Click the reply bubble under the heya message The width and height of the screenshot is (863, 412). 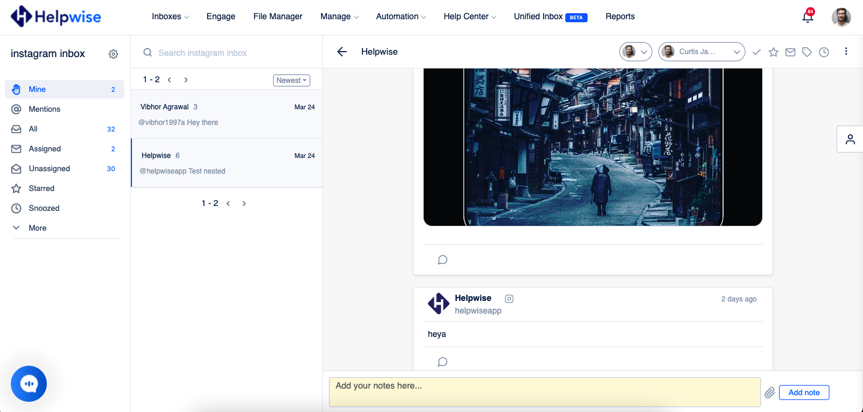click(x=442, y=362)
